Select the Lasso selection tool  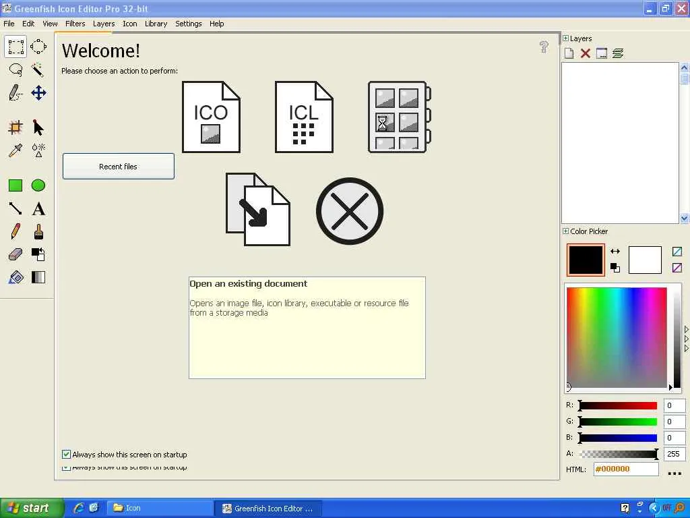[x=15, y=69]
